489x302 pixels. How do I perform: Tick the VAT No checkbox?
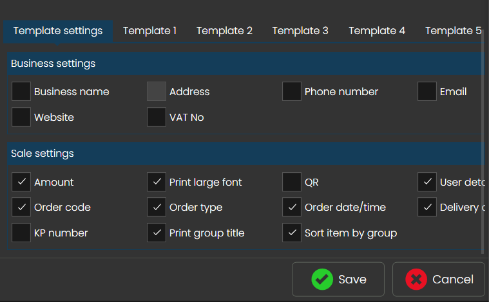[x=157, y=118]
